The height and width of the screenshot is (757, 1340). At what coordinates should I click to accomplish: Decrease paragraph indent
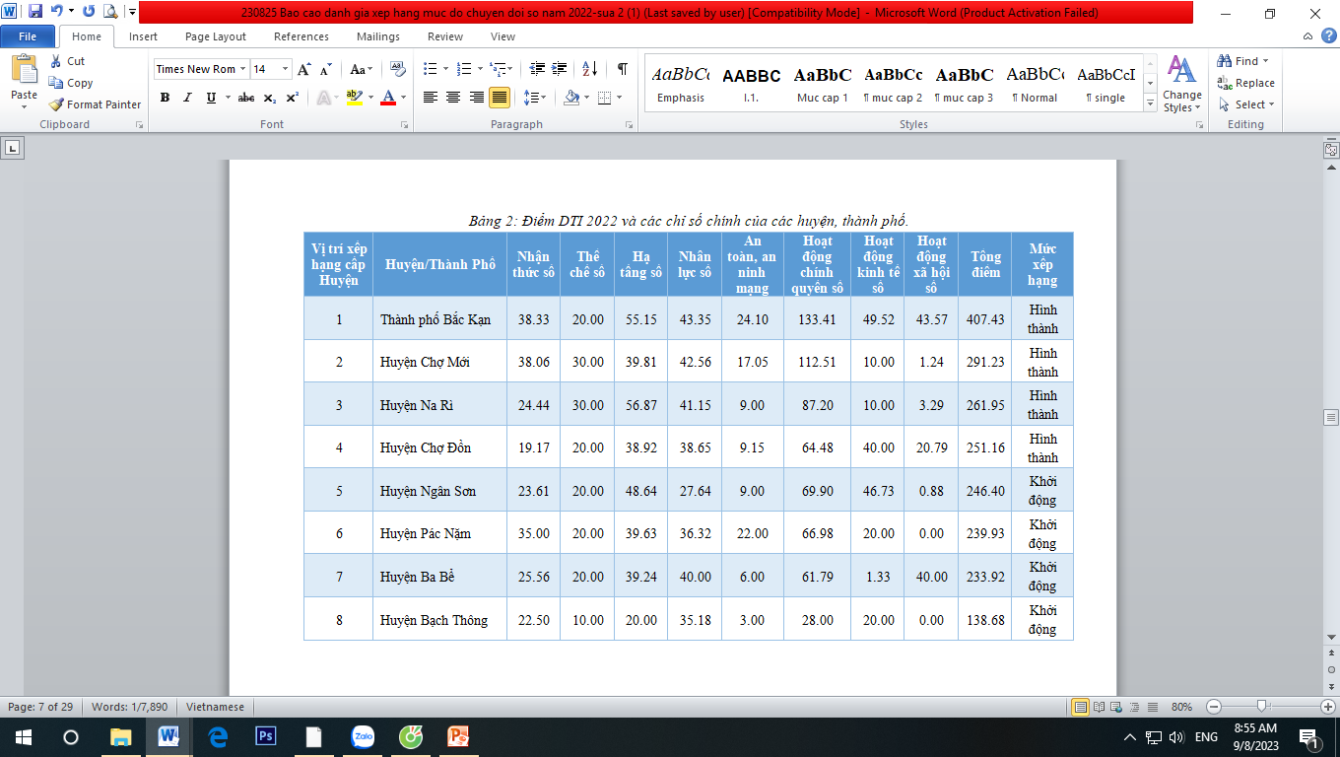[537, 69]
